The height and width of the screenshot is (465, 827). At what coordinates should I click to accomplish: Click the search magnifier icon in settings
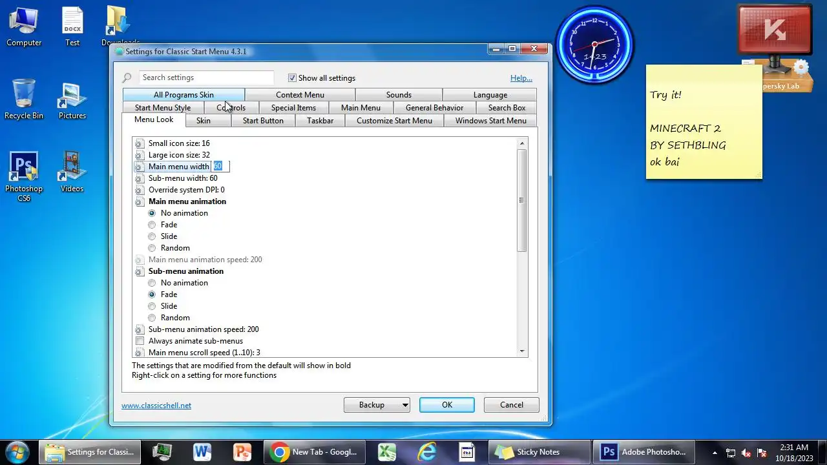(127, 77)
